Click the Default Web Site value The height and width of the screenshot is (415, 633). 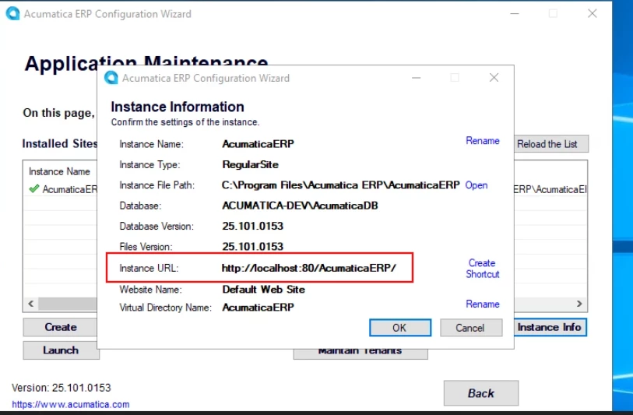264,290
